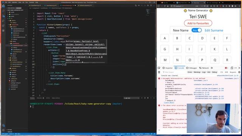Open console settings gear icon

click(x=239, y=72)
